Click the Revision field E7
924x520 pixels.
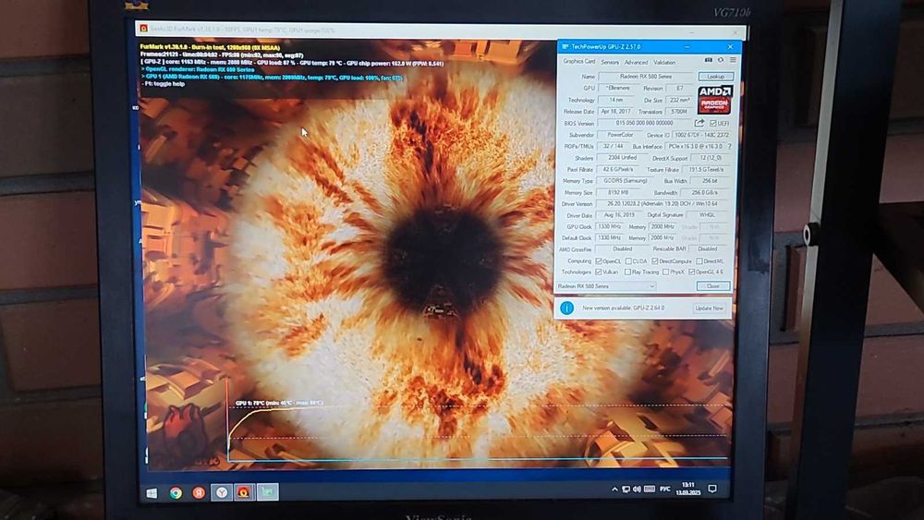[679, 89]
